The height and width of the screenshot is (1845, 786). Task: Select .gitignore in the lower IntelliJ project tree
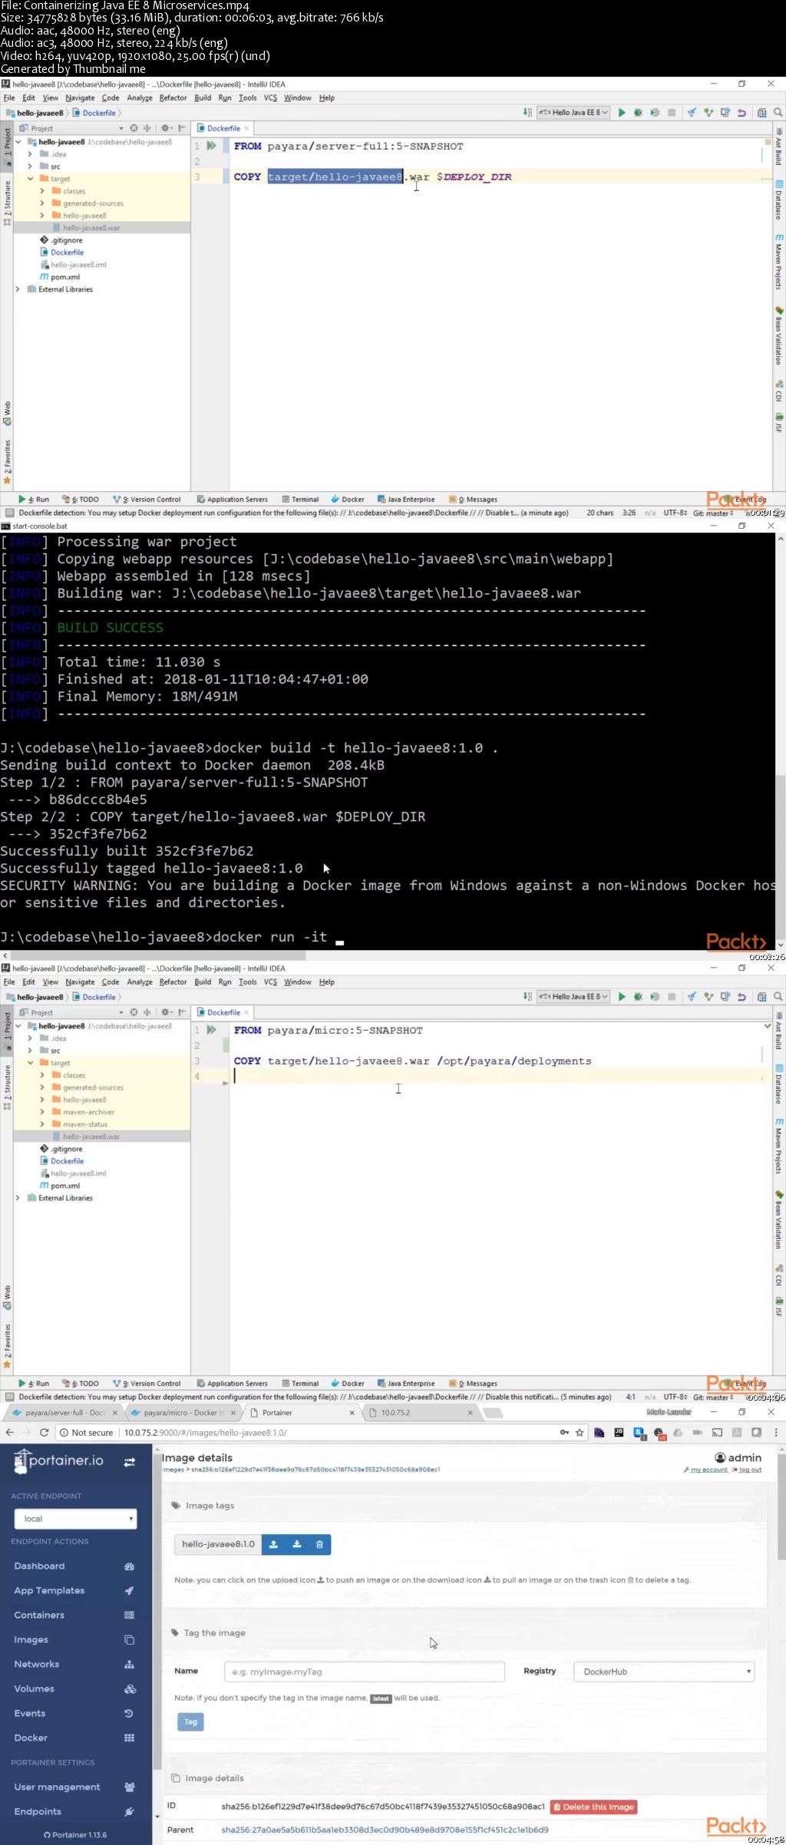coord(67,1149)
